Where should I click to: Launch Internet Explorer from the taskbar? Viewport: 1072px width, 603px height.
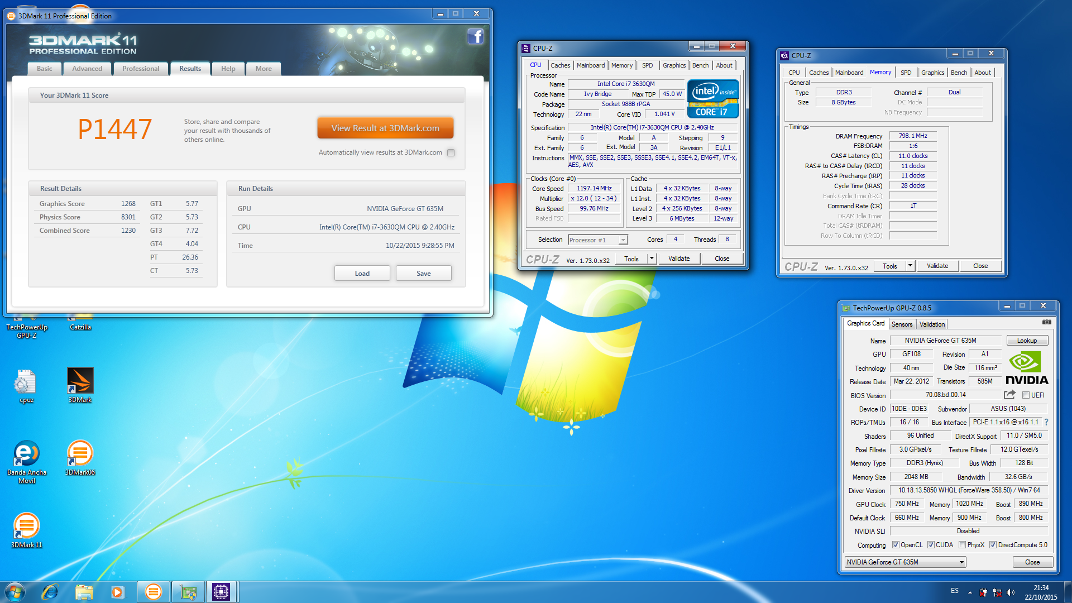(50, 592)
